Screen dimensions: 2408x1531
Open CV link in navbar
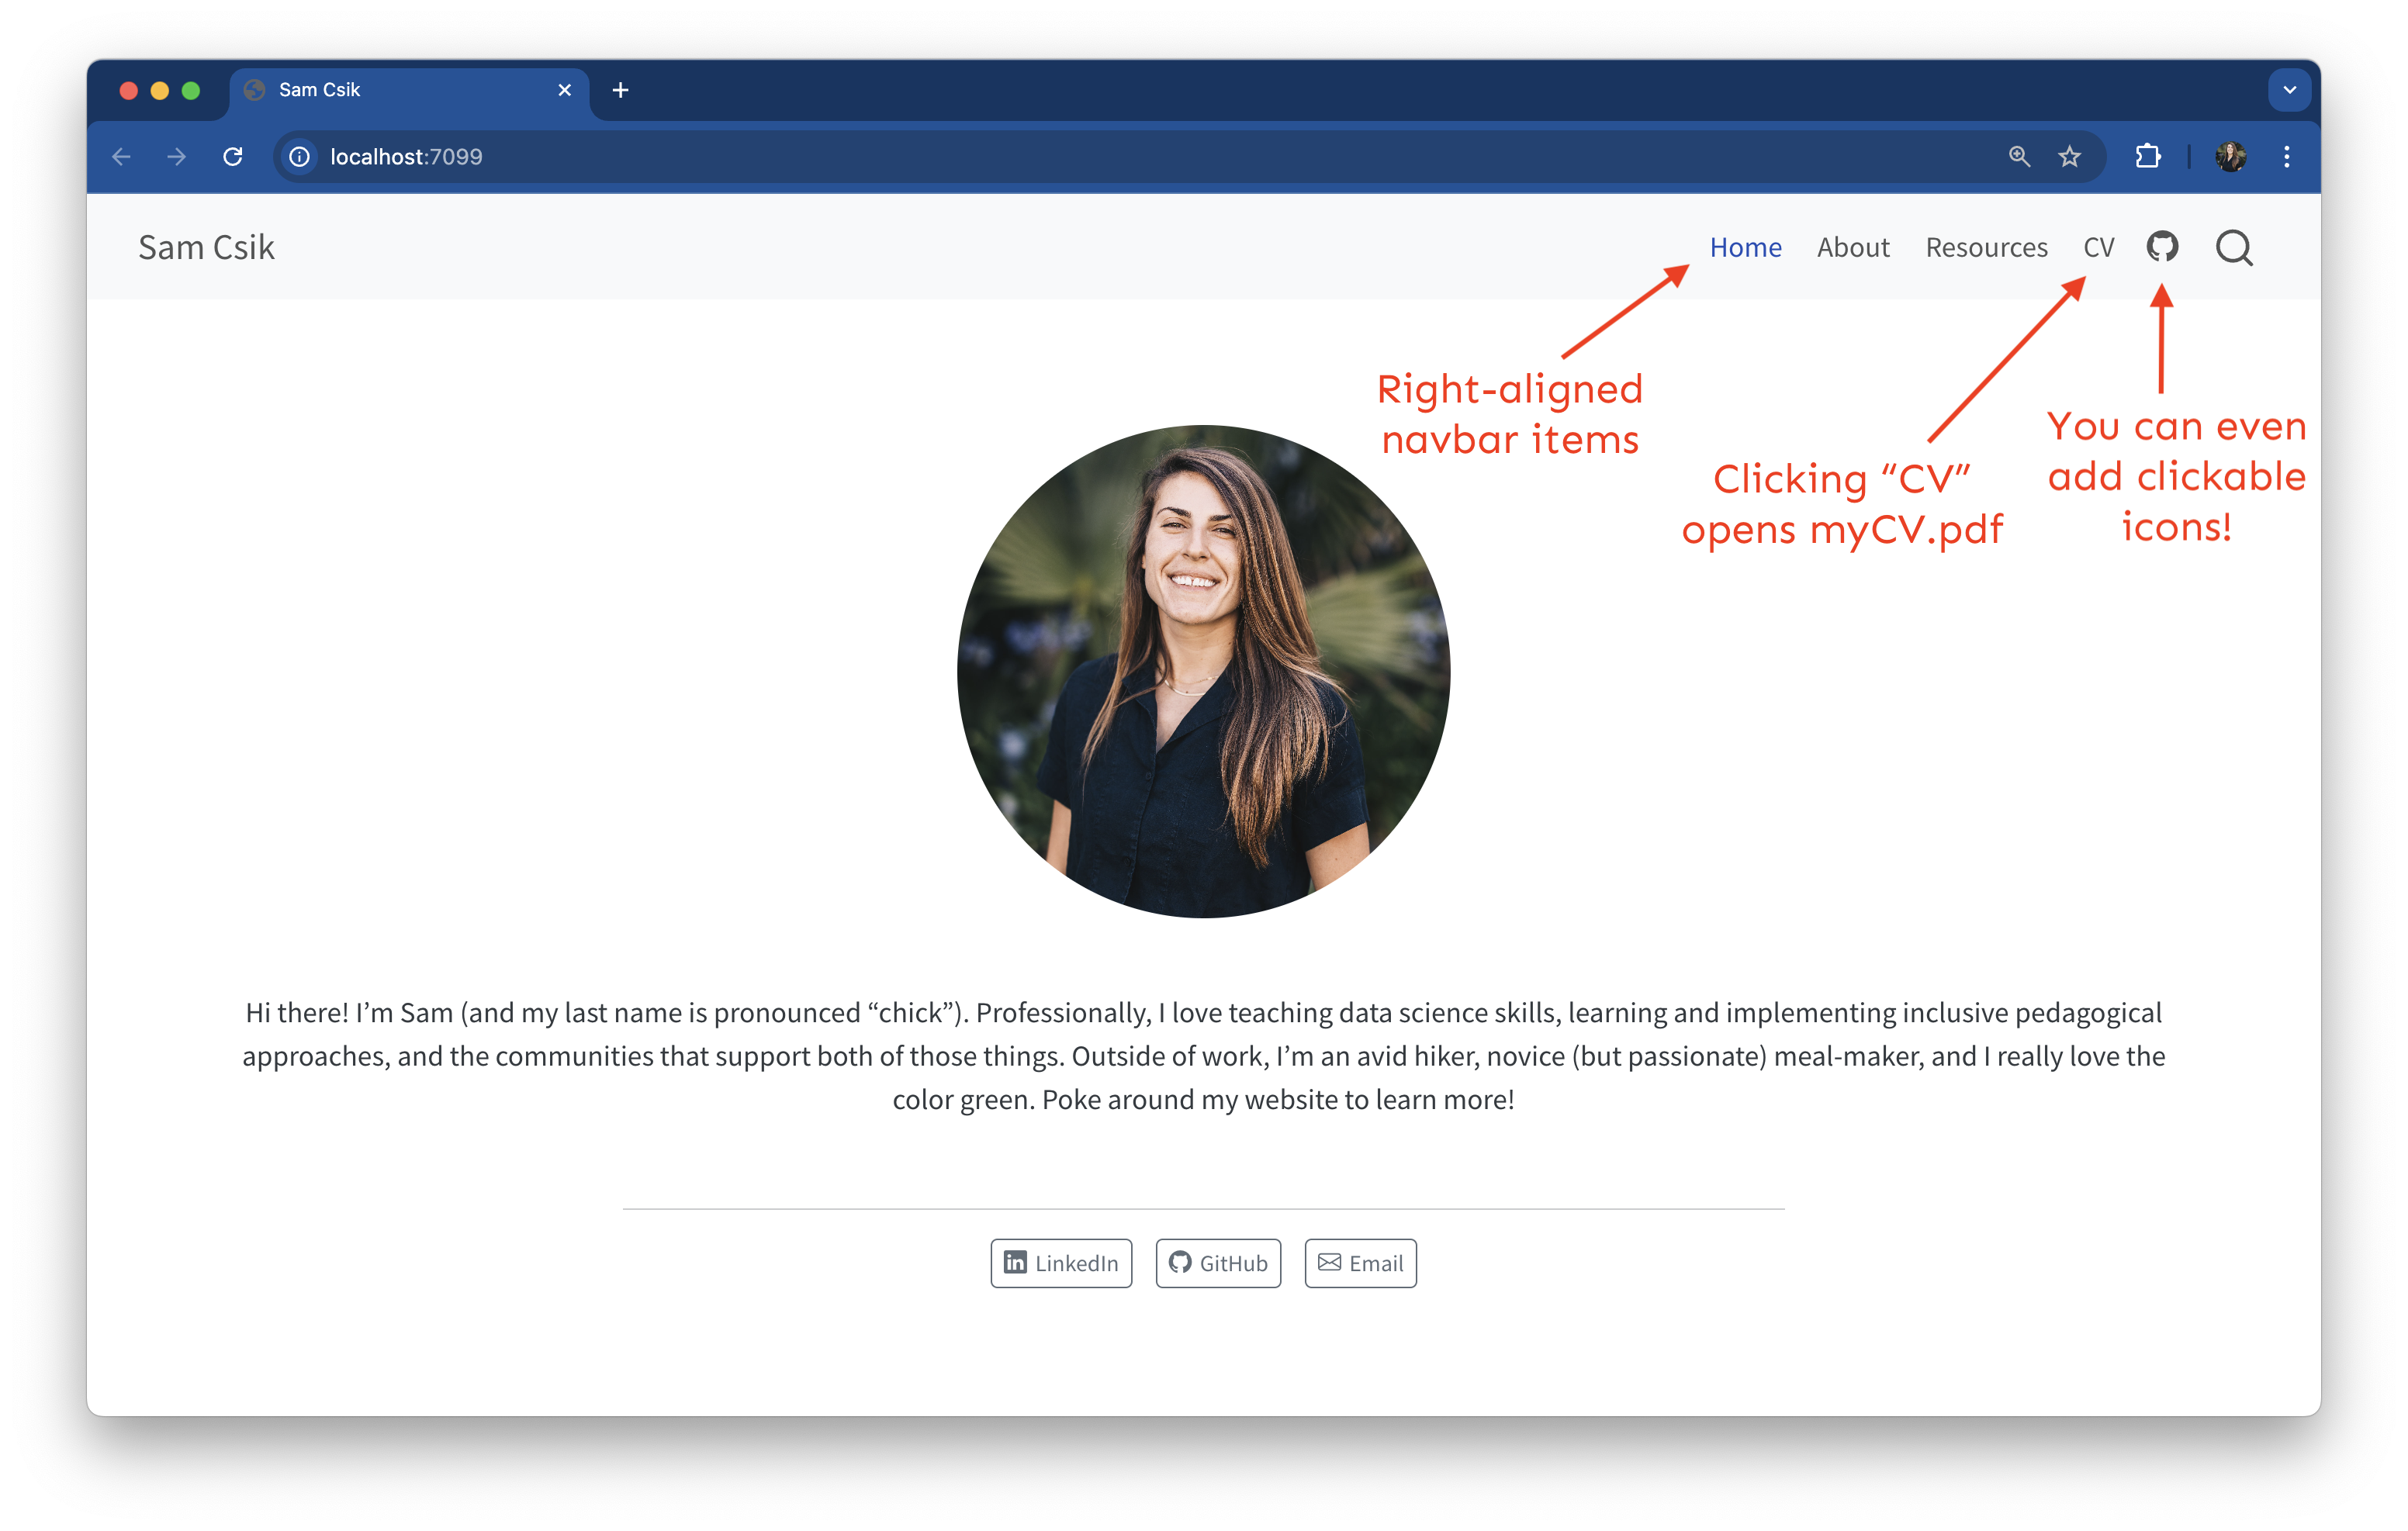coord(2098,248)
